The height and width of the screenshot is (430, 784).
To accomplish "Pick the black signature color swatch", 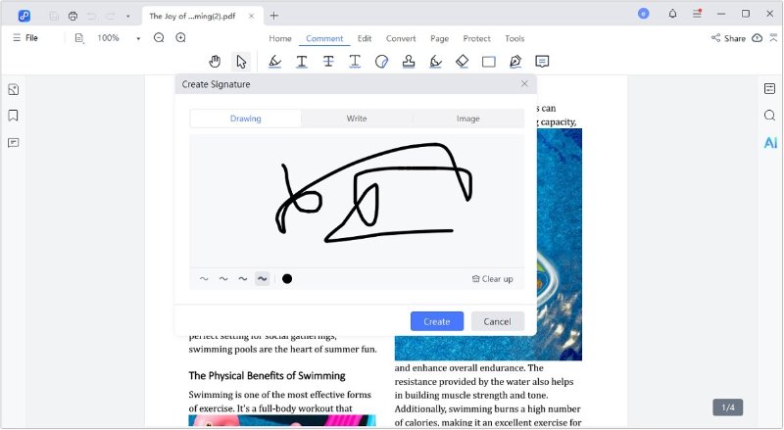I will coord(287,279).
